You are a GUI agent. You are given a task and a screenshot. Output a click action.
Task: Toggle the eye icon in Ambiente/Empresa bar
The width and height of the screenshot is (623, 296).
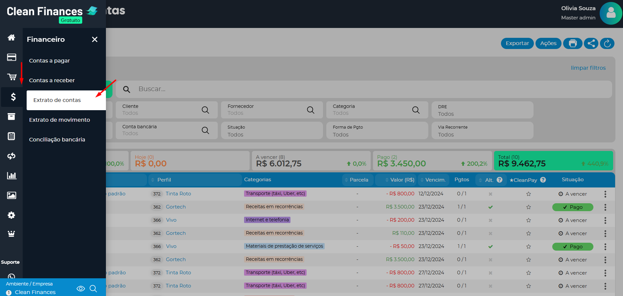pos(81,288)
